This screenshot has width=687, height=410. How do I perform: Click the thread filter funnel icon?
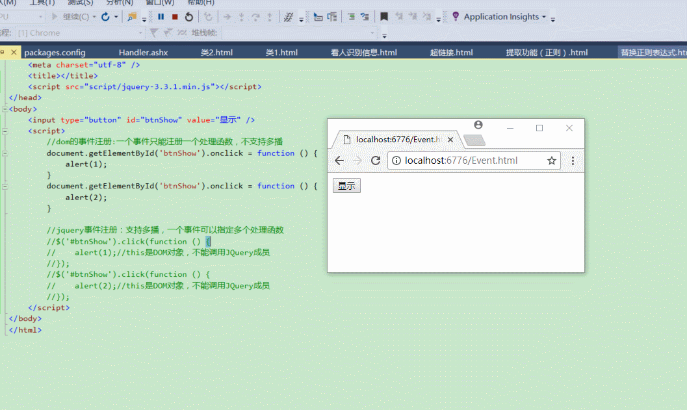click(x=153, y=33)
